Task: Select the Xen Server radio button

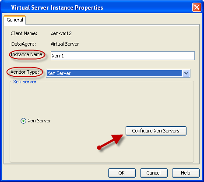Action: point(23,121)
